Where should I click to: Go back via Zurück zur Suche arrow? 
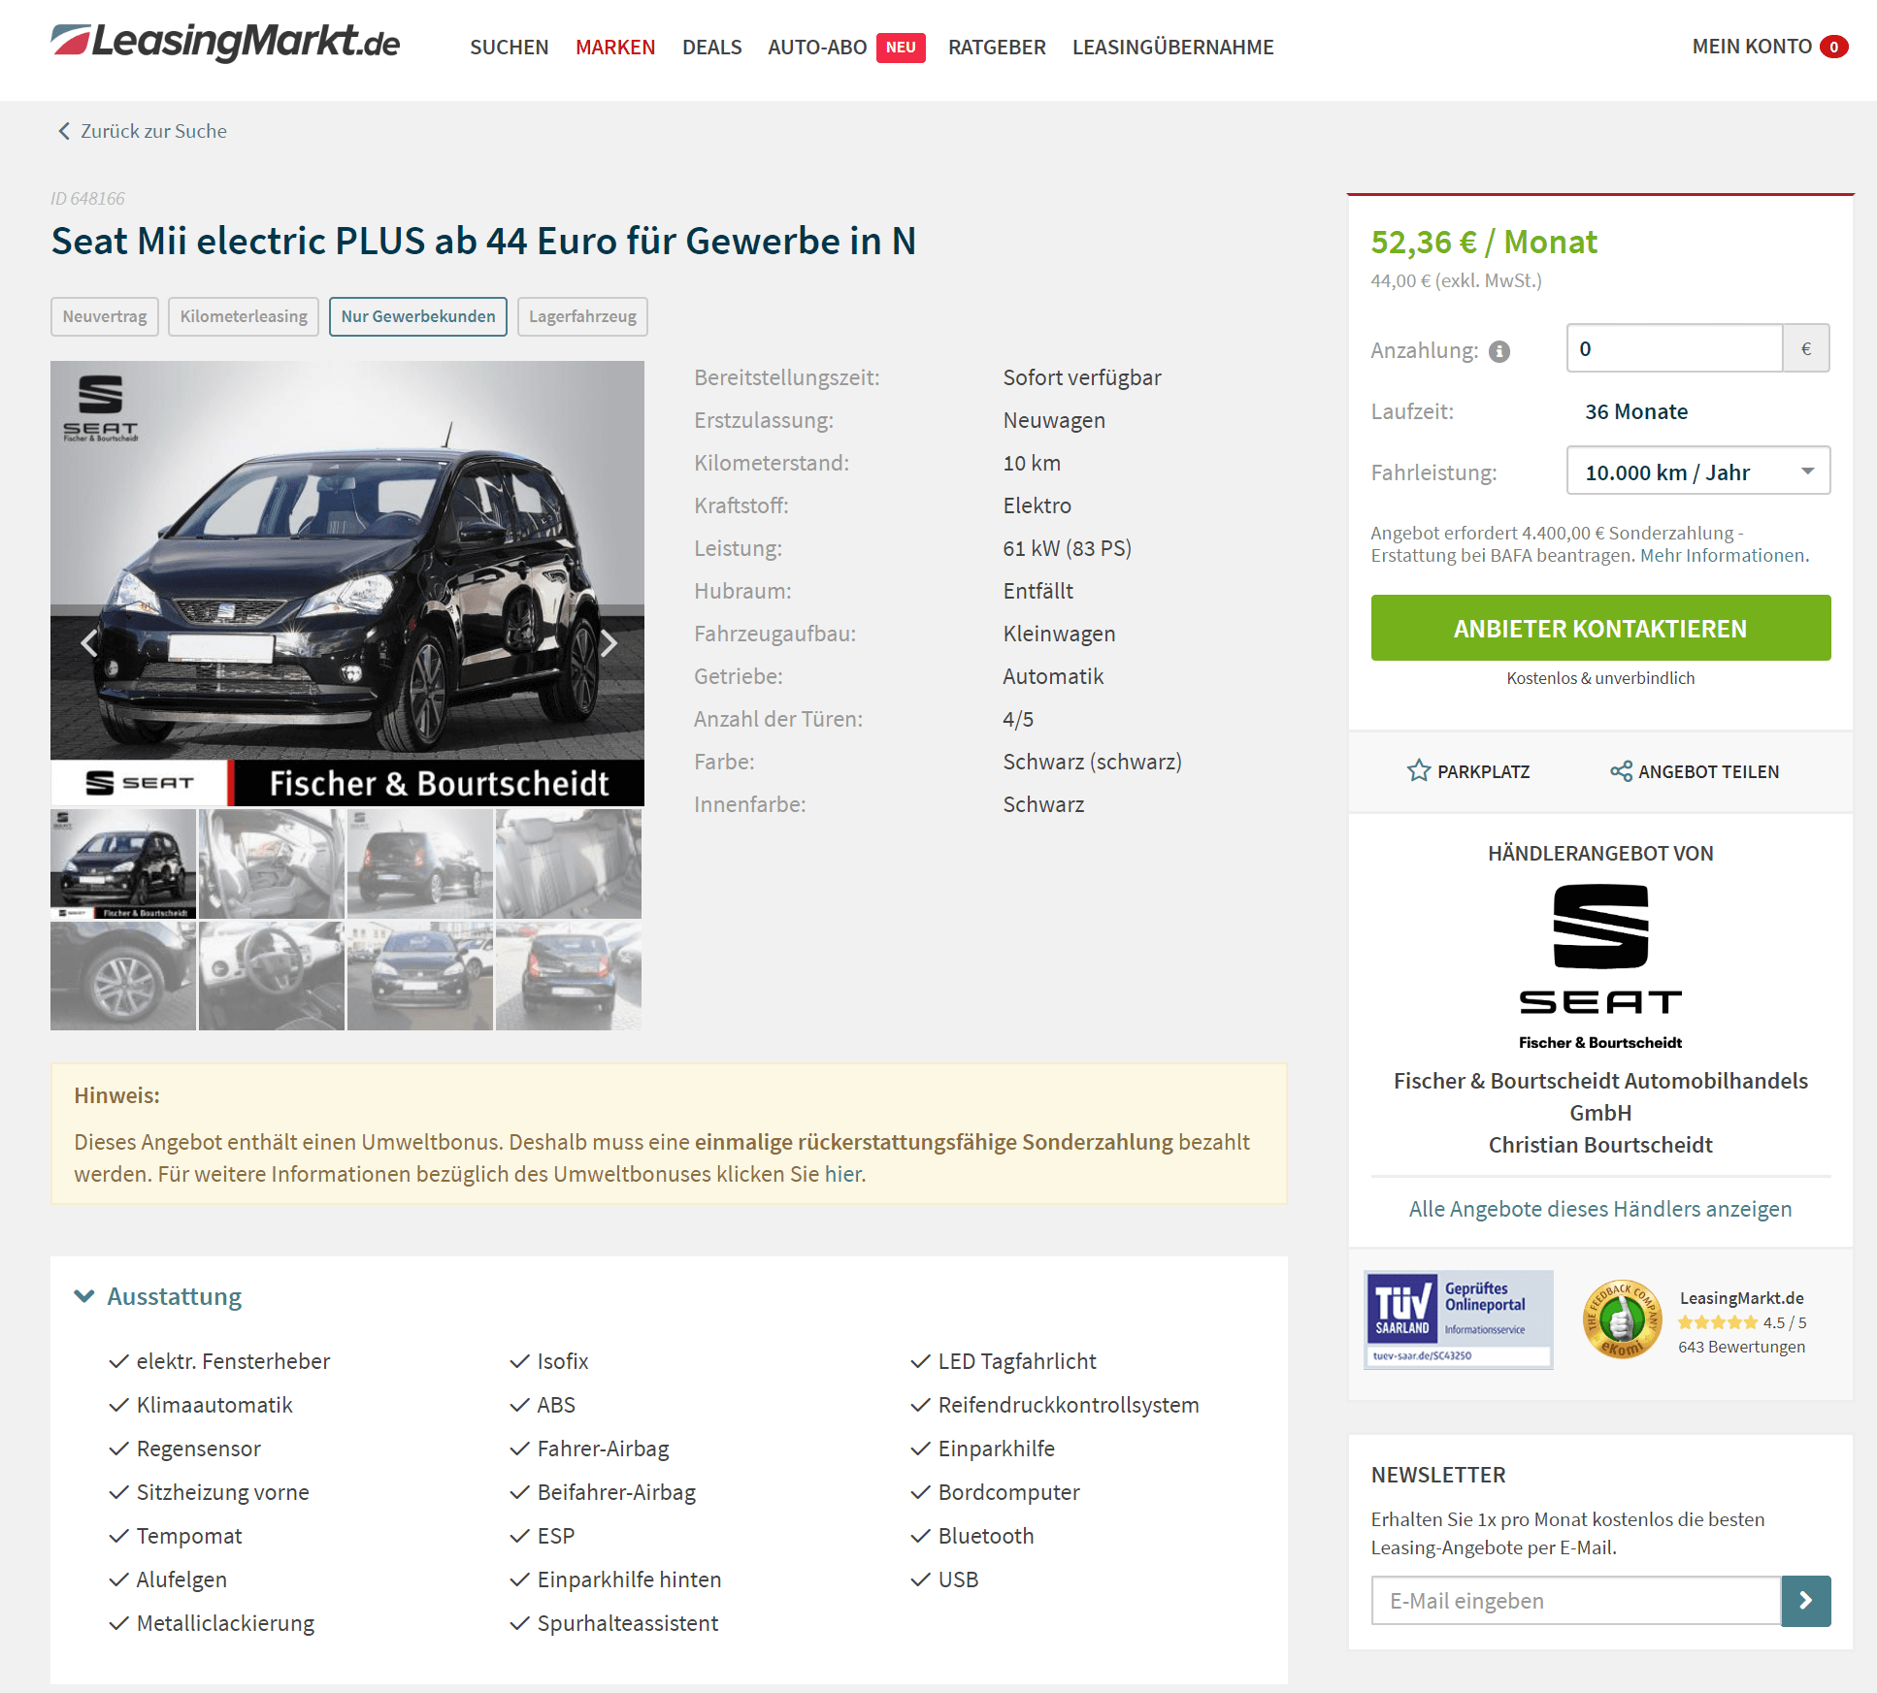click(64, 131)
